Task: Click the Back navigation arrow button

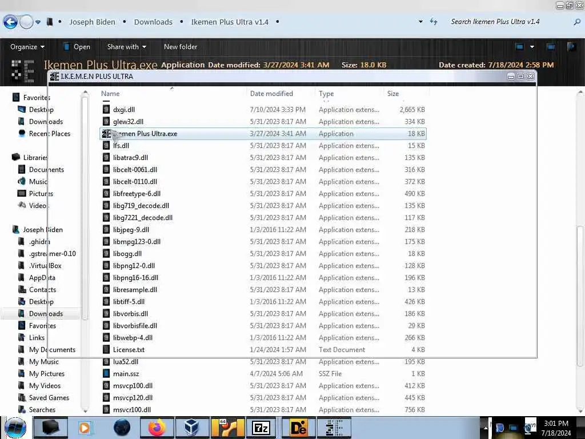Action: (x=10, y=22)
